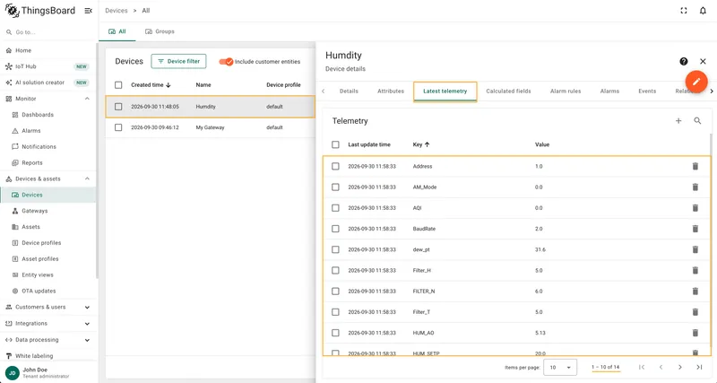
Task: Open the Calculated fields tab
Action: pyautogui.click(x=508, y=91)
